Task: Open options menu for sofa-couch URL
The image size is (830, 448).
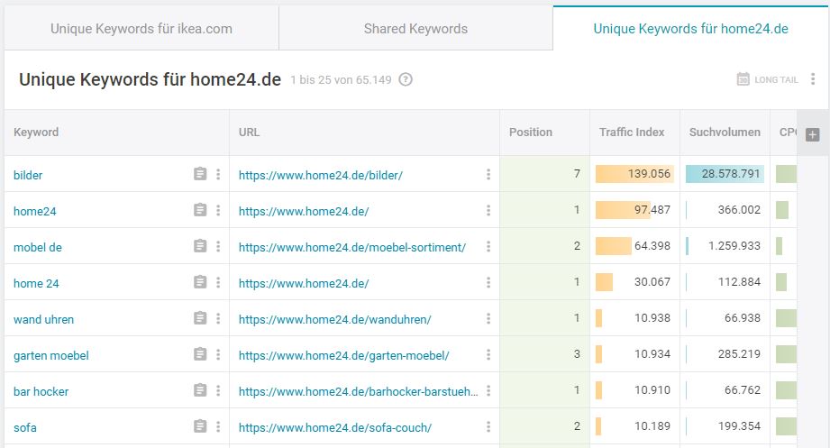Action: point(488,426)
